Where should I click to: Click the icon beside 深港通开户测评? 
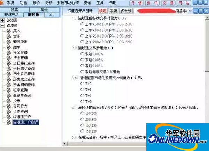tap(9, 122)
